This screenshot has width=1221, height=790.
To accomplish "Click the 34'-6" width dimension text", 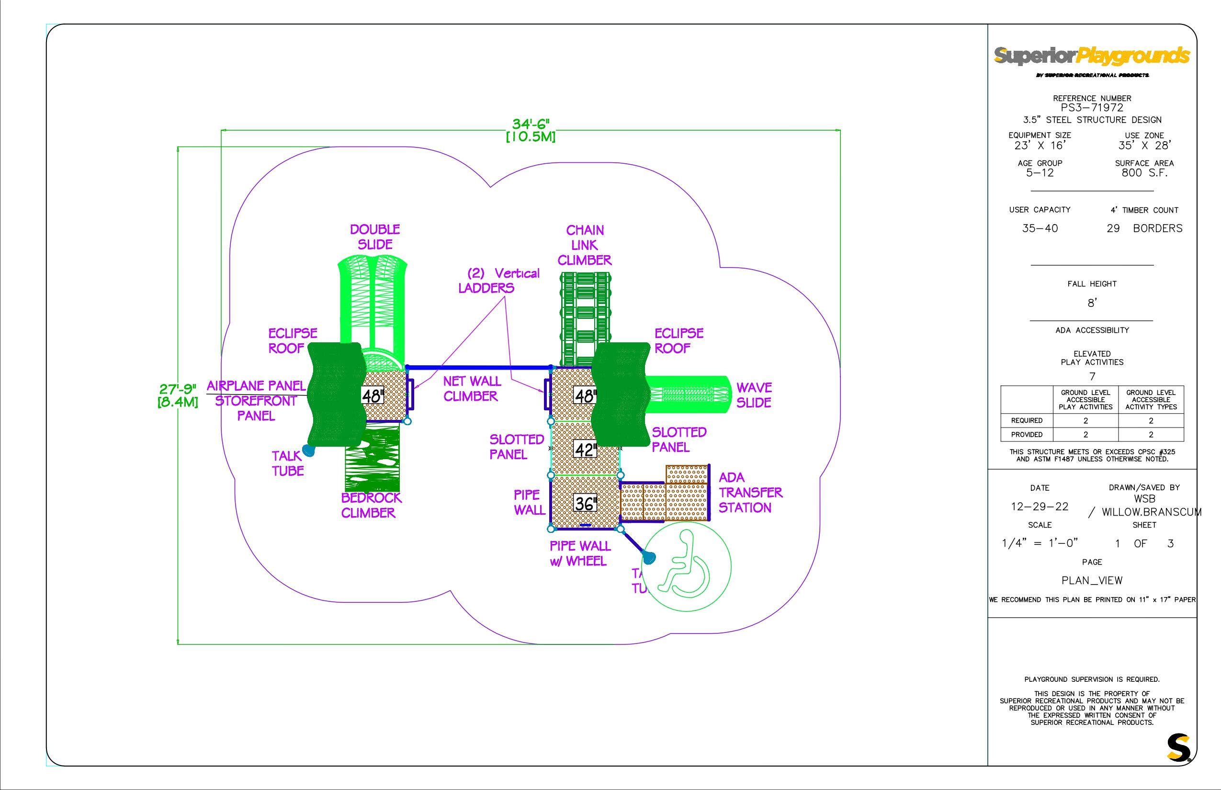I will (x=531, y=124).
